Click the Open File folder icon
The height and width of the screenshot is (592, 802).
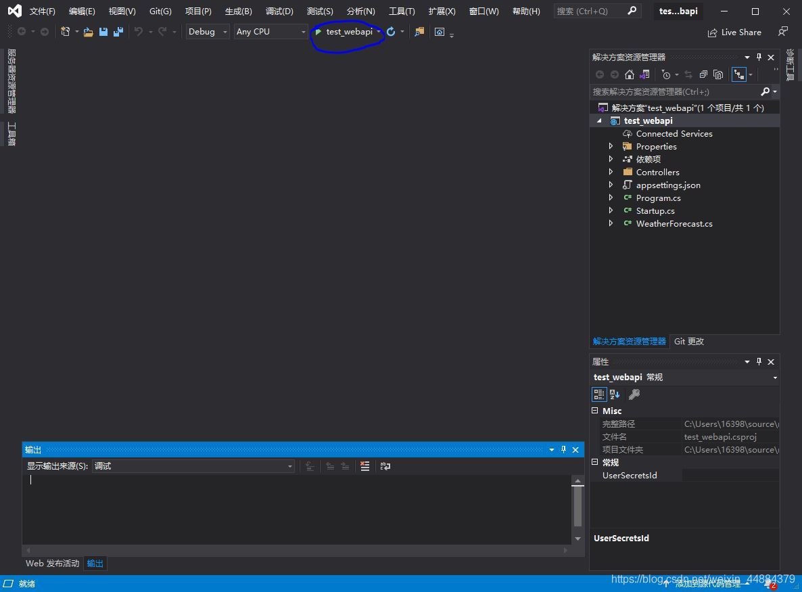click(x=88, y=32)
